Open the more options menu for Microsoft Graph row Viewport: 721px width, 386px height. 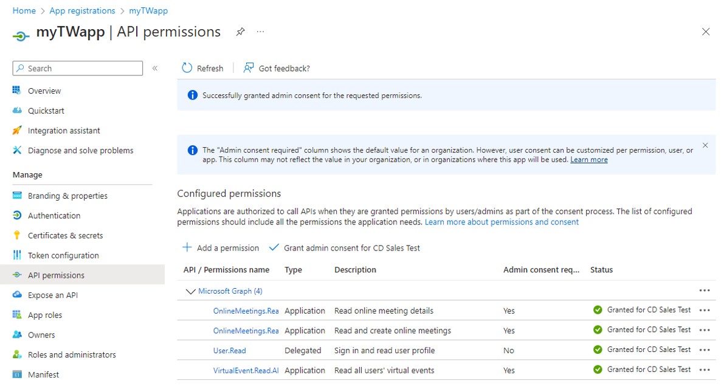click(x=705, y=291)
